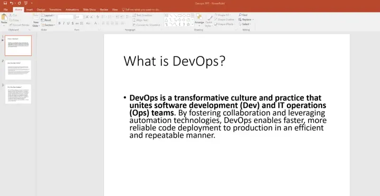Click the Find button
Image resolution: width=380 pixels, height=196 pixels.
pos(243,15)
